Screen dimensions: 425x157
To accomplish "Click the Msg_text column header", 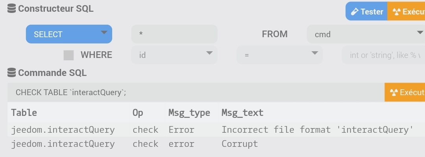I will [x=242, y=112].
